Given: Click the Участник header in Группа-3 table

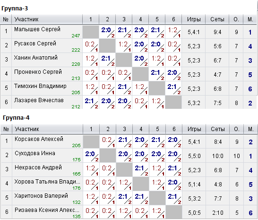Looking at the screenshot, I should coord(26,19).
